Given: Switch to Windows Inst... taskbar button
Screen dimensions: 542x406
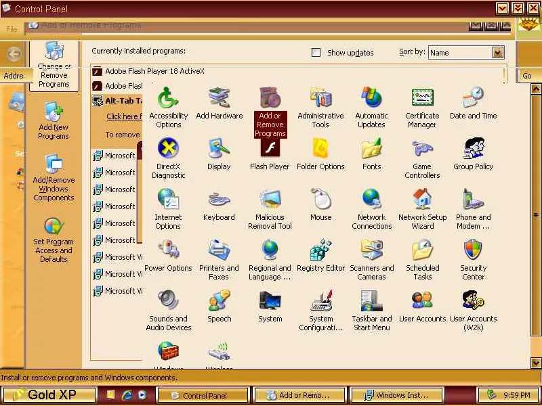Looking at the screenshot, I should (x=397, y=395).
